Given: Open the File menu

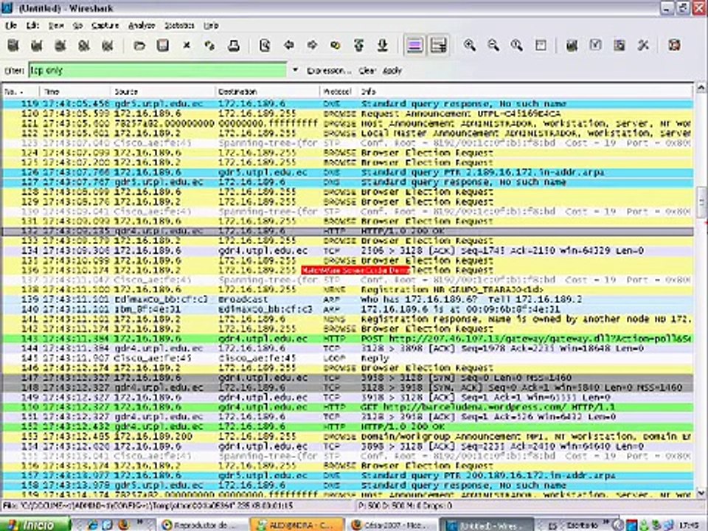Looking at the screenshot, I should (x=11, y=26).
